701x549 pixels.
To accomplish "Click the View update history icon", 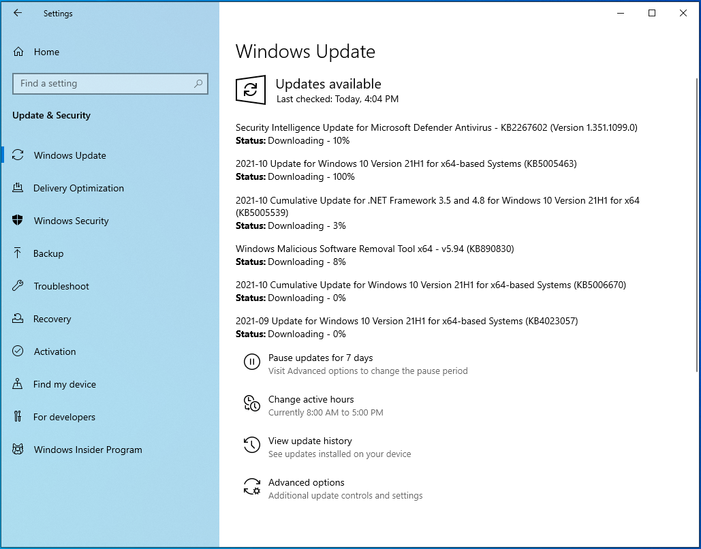I will pyautogui.click(x=253, y=445).
